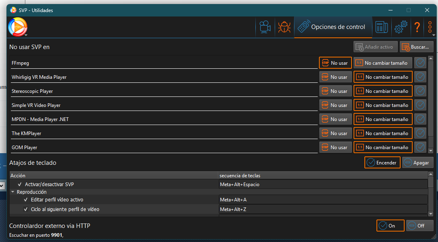
Task: Open the newspaper icon panel
Action: pos(381,27)
